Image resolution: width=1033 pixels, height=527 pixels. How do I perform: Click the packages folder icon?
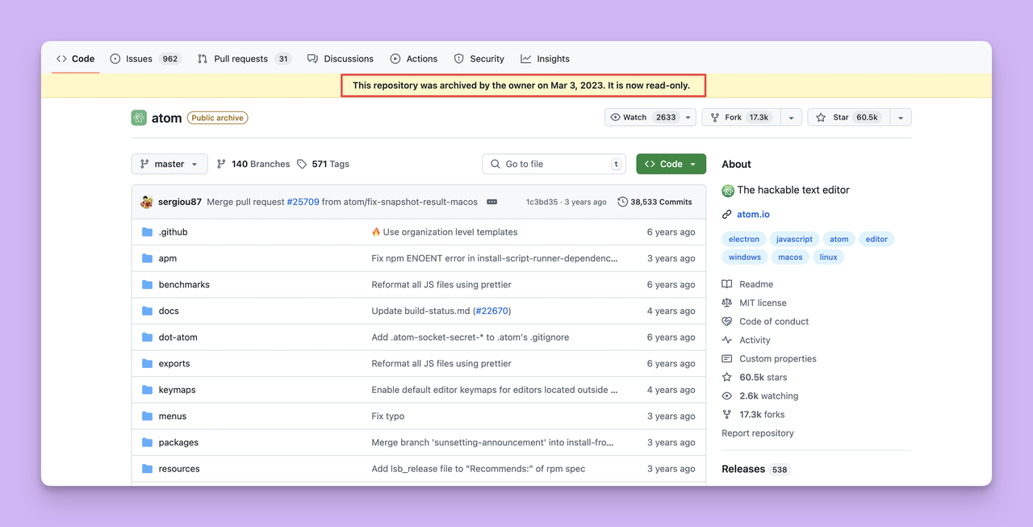147,442
